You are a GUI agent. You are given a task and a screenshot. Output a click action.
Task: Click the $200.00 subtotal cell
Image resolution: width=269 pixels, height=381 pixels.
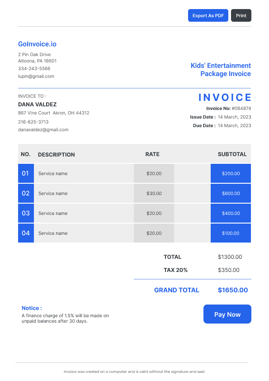click(231, 173)
